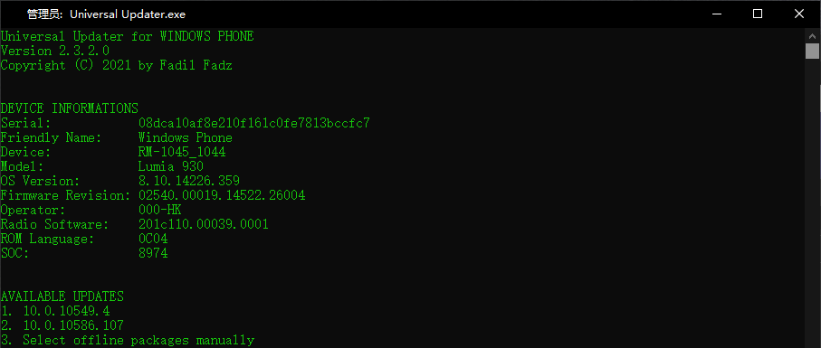The image size is (821, 348).
Task: Click the operator value 000-HK
Action: 160,210
